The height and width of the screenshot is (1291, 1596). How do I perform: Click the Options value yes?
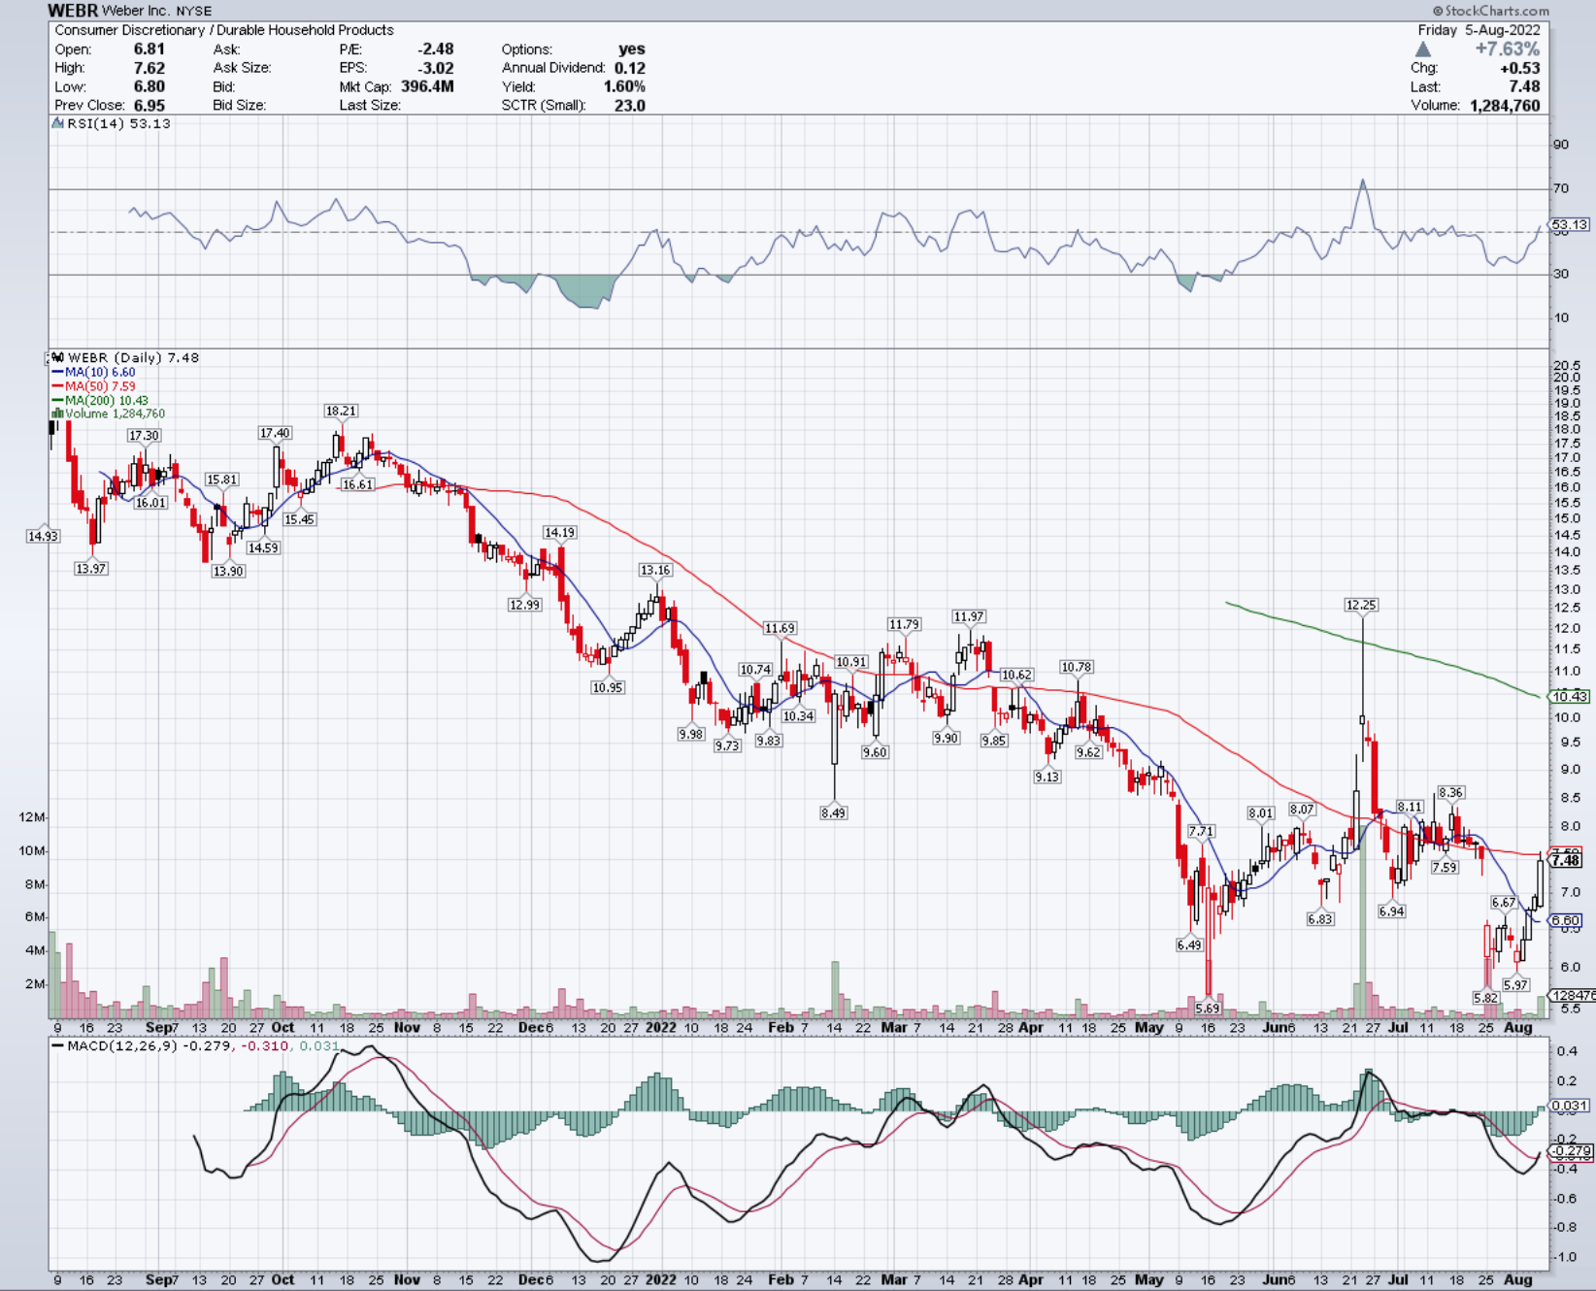tap(632, 49)
